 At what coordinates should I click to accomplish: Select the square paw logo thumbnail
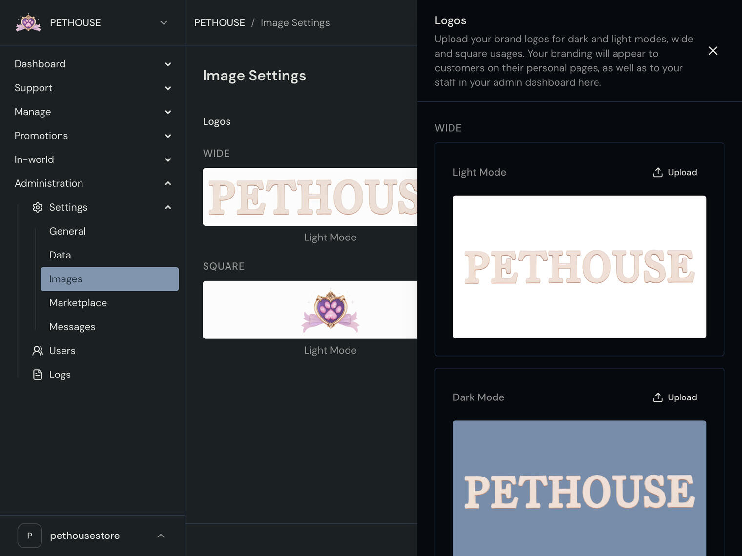[310, 310]
